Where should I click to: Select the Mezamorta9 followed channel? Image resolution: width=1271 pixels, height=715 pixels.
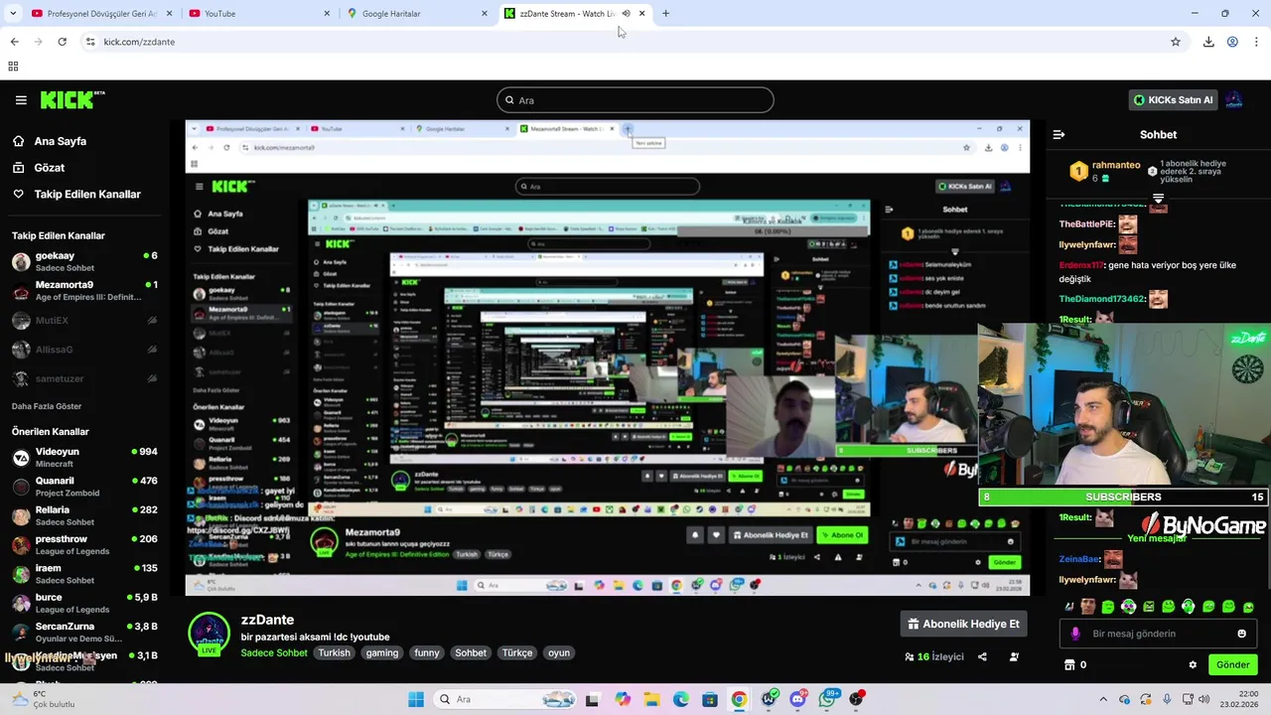pos(84,291)
